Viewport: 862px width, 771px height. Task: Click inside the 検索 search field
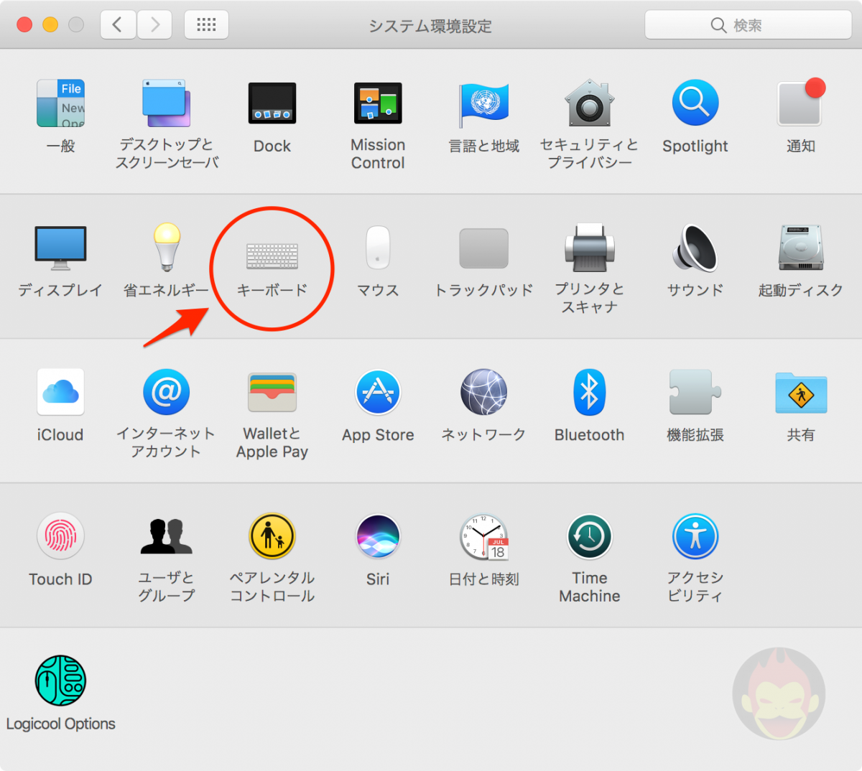(x=747, y=25)
